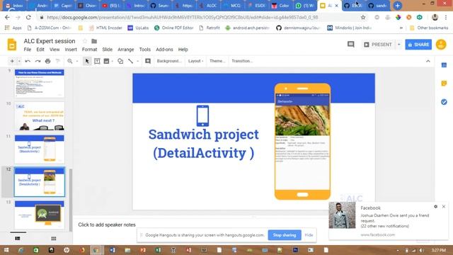Open the HTML Encoder bookmark
The width and height of the screenshot is (453, 255).
(105, 28)
